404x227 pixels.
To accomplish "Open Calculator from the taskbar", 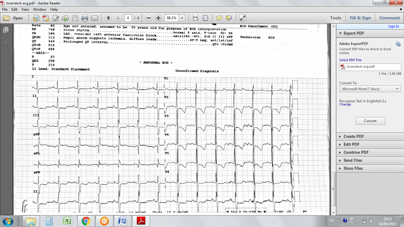I will click(49, 221).
